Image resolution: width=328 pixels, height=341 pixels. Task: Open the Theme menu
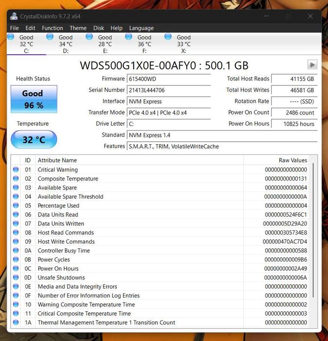pyautogui.click(x=78, y=28)
